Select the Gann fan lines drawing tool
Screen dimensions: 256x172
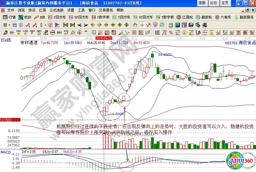[x=100, y=33]
